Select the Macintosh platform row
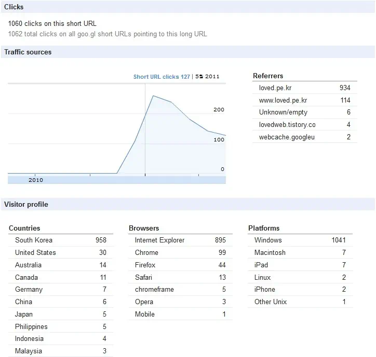This screenshot has width=376, height=357. [301, 253]
